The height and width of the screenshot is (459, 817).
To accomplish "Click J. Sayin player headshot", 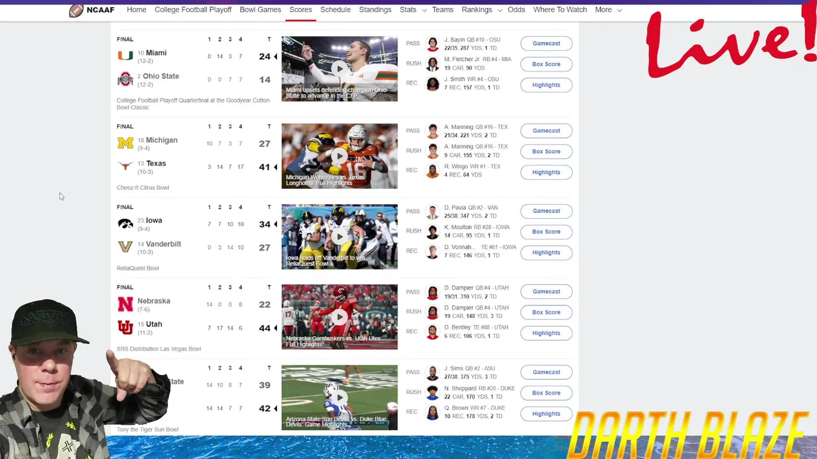I will pyautogui.click(x=433, y=44).
